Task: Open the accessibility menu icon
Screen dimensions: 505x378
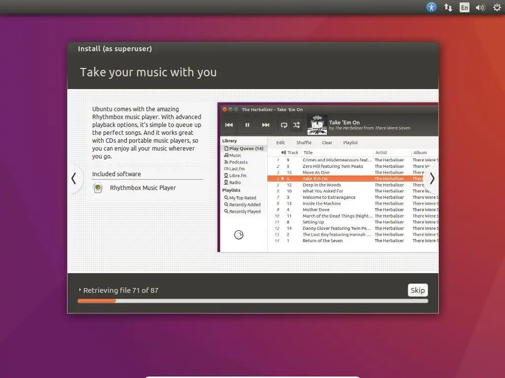Action: tap(431, 7)
